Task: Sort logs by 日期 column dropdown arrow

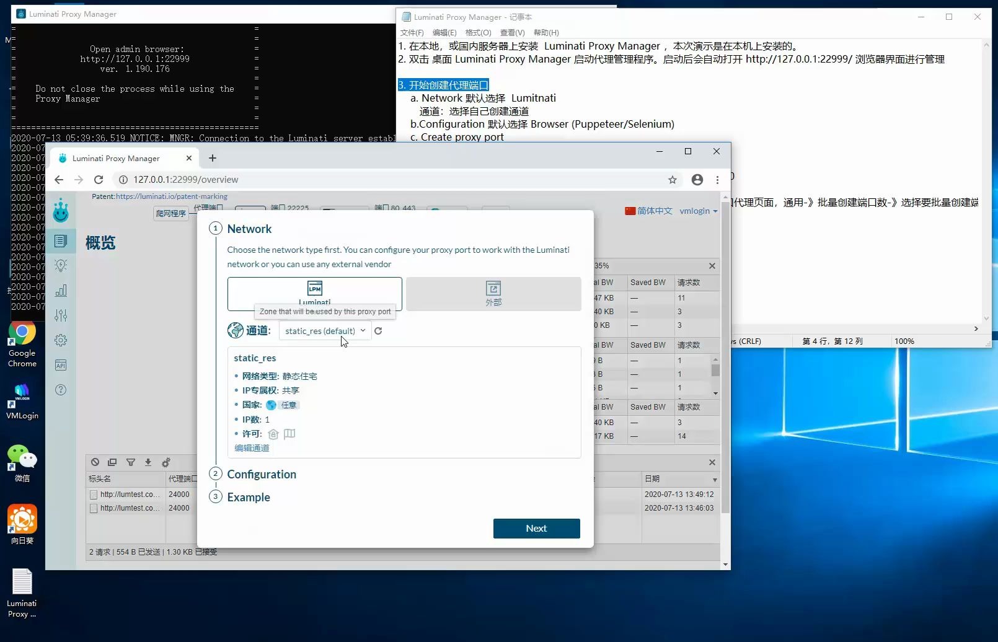Action: (x=715, y=480)
